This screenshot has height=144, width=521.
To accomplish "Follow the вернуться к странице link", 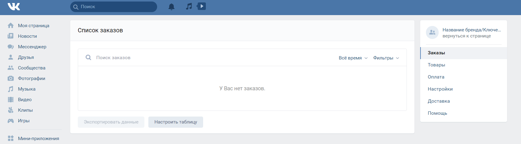I will click(467, 36).
